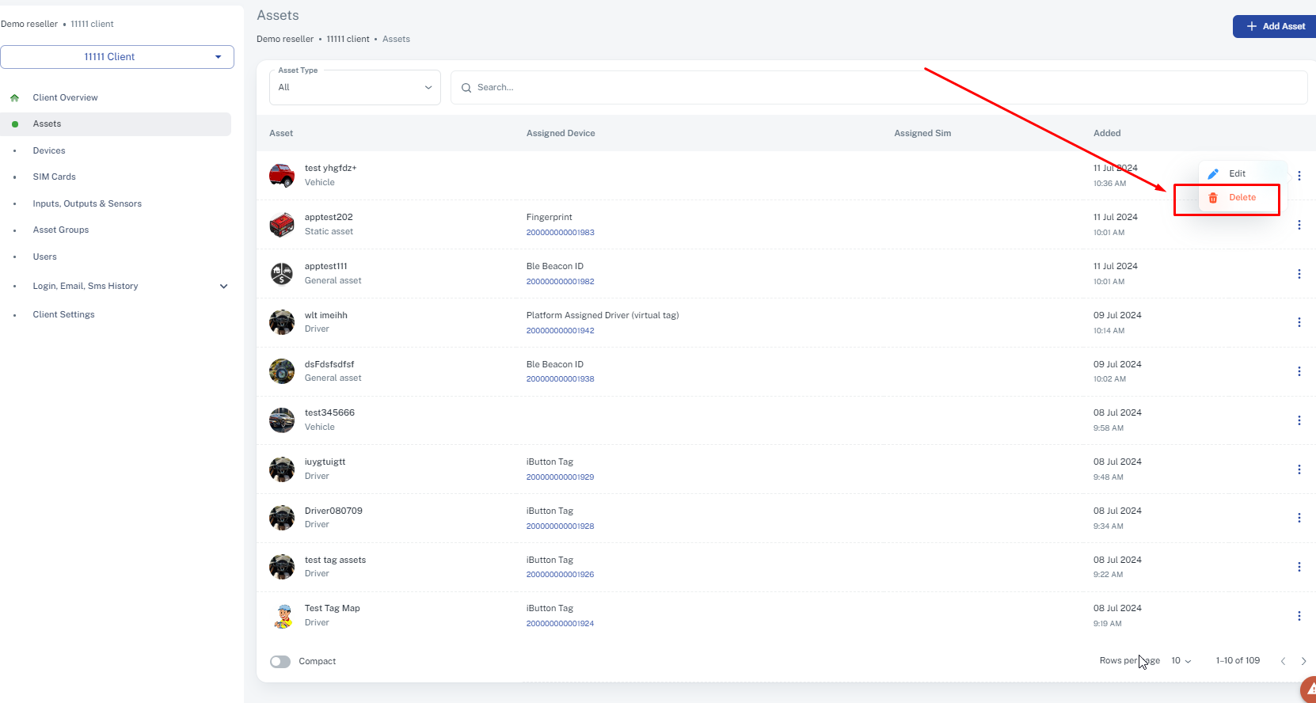Viewport: 1316px width, 703px height.
Task: Select asset name wlt imeihh
Action: click(x=325, y=315)
